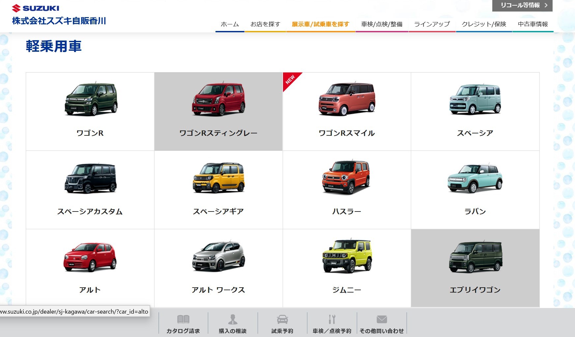Viewport: 575px width, 337px height.
Task: Select the mint ラパン car image
Action: (475, 178)
